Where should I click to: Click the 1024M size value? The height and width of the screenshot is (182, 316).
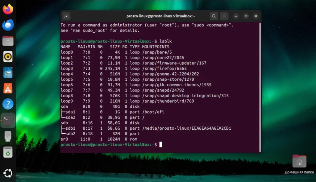click(114, 139)
